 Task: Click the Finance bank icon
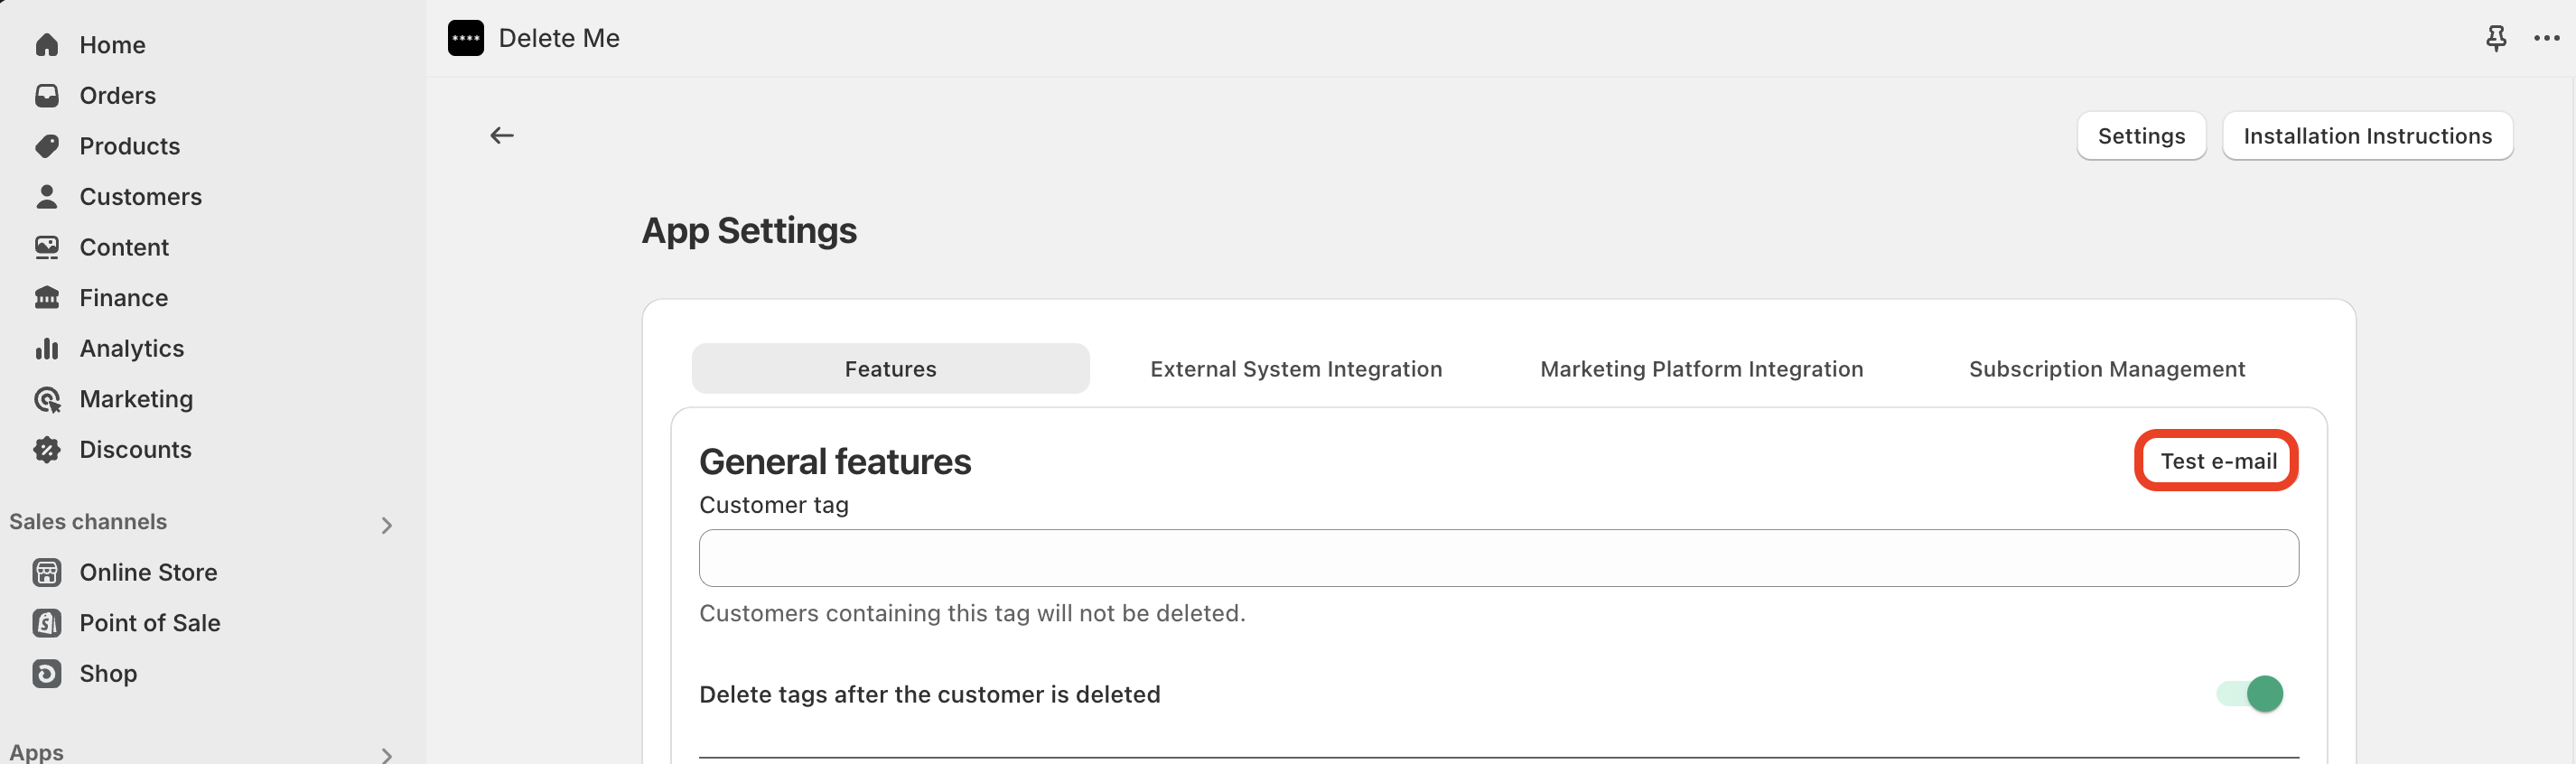click(x=47, y=297)
